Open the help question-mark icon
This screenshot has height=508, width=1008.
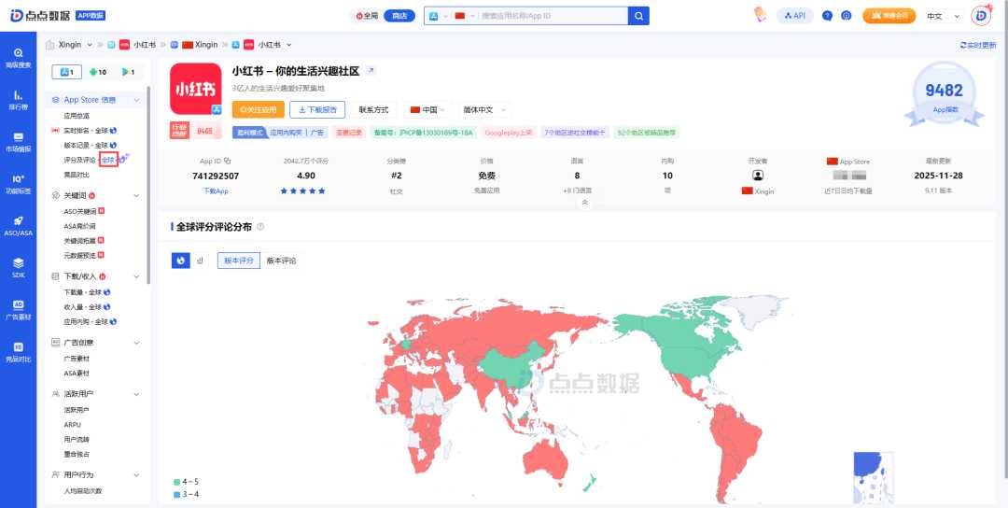tap(827, 16)
